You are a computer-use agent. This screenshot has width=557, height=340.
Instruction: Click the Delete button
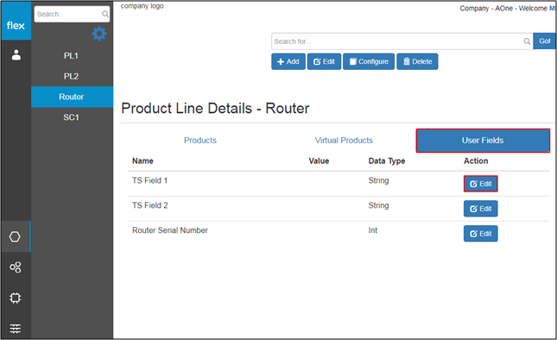pyautogui.click(x=417, y=61)
